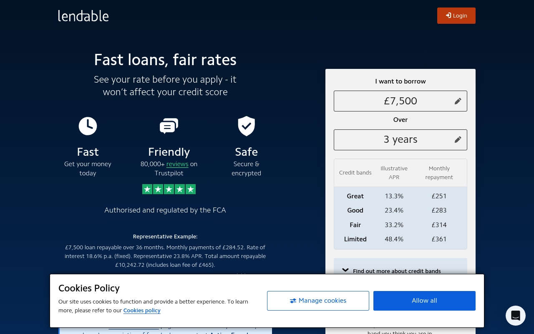Open the Cookies policy link
Viewport: 534px width, 334px height.
tap(142, 311)
